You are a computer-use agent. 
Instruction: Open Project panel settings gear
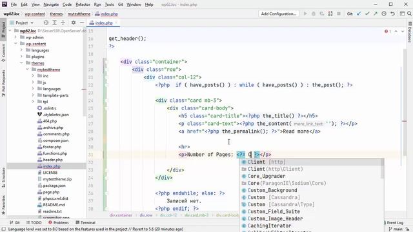tap(74, 23)
